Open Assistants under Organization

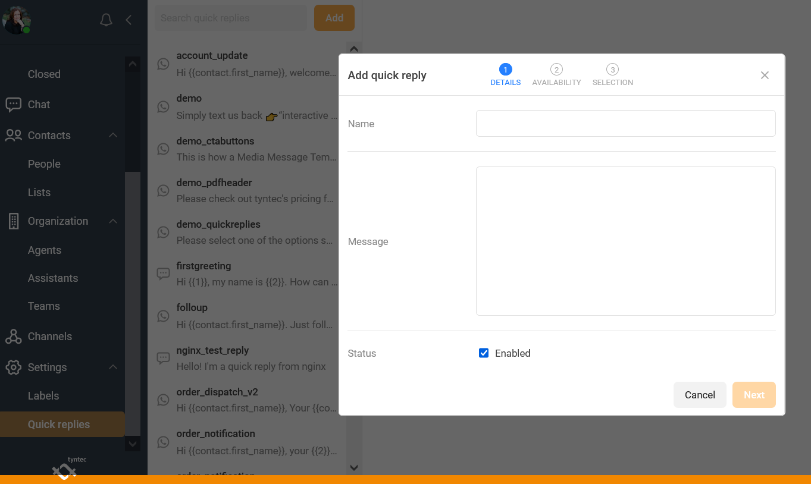click(x=53, y=278)
